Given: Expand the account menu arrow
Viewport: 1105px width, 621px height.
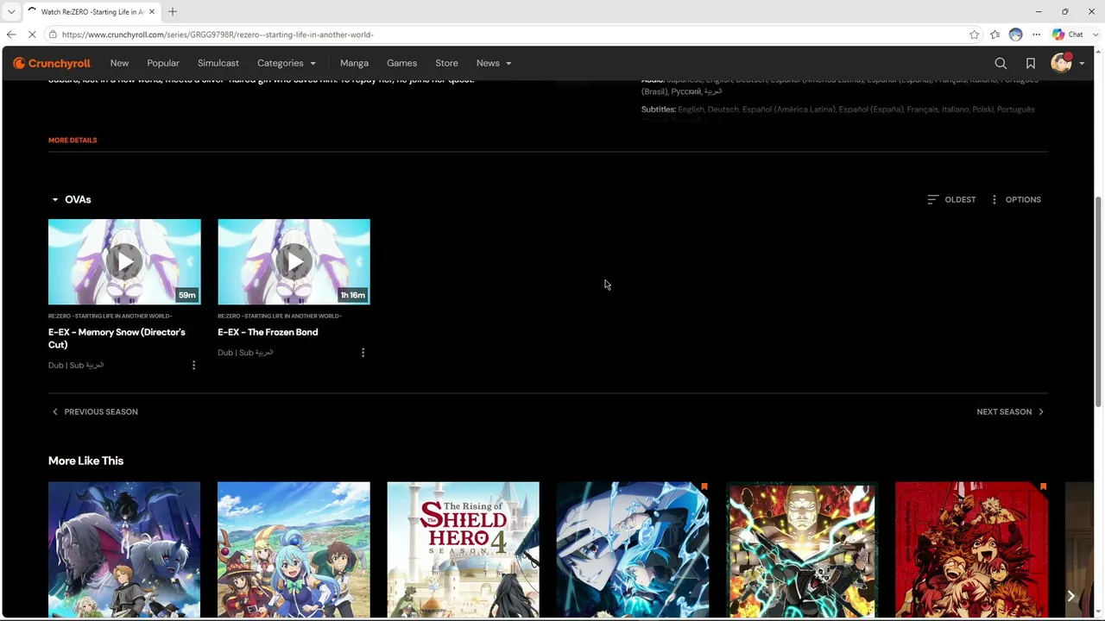Looking at the screenshot, I should pos(1082,63).
